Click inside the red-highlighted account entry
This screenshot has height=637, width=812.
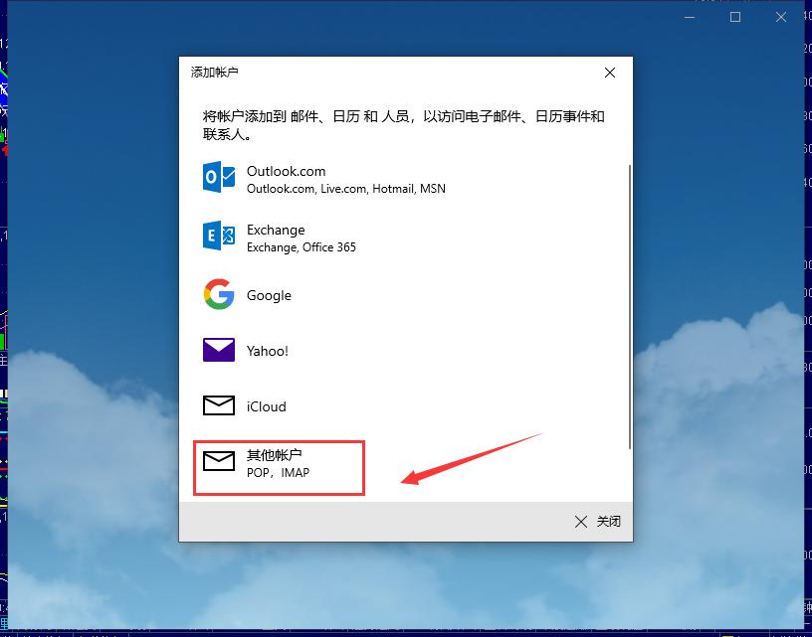tap(279, 467)
